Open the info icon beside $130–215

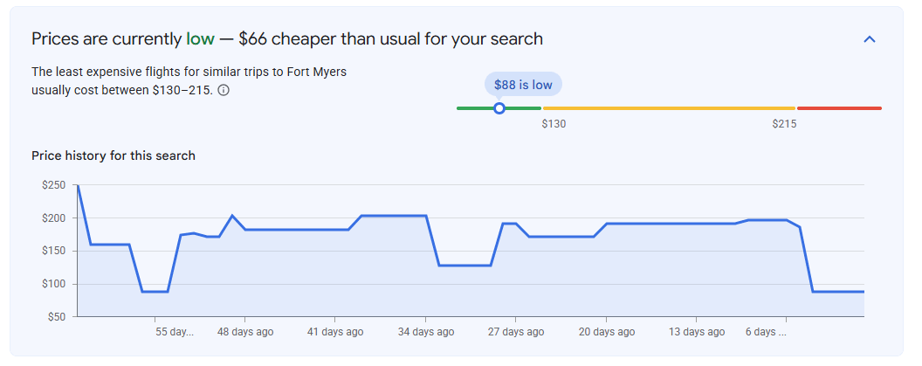pos(224,91)
